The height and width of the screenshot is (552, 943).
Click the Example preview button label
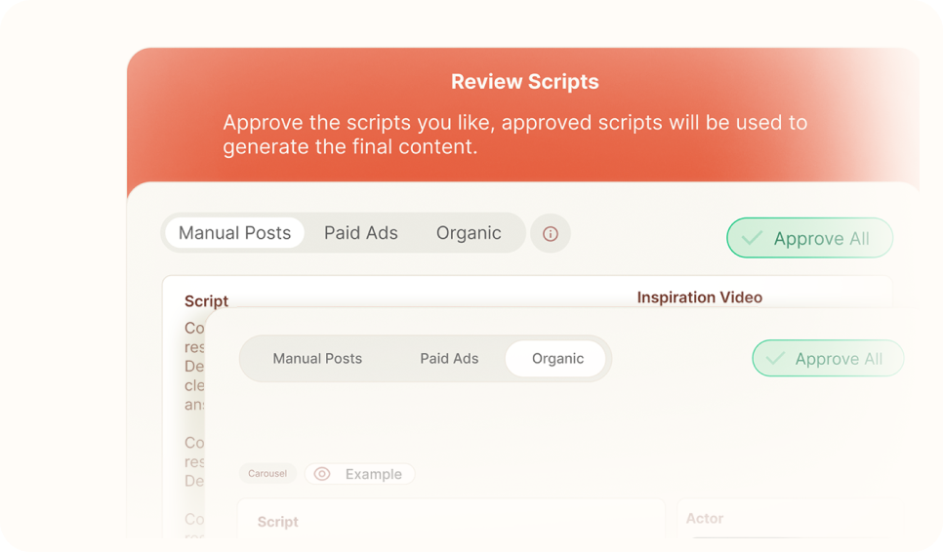click(373, 474)
